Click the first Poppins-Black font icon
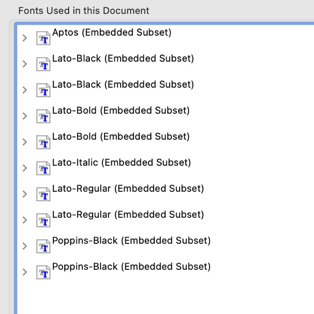 [43, 246]
